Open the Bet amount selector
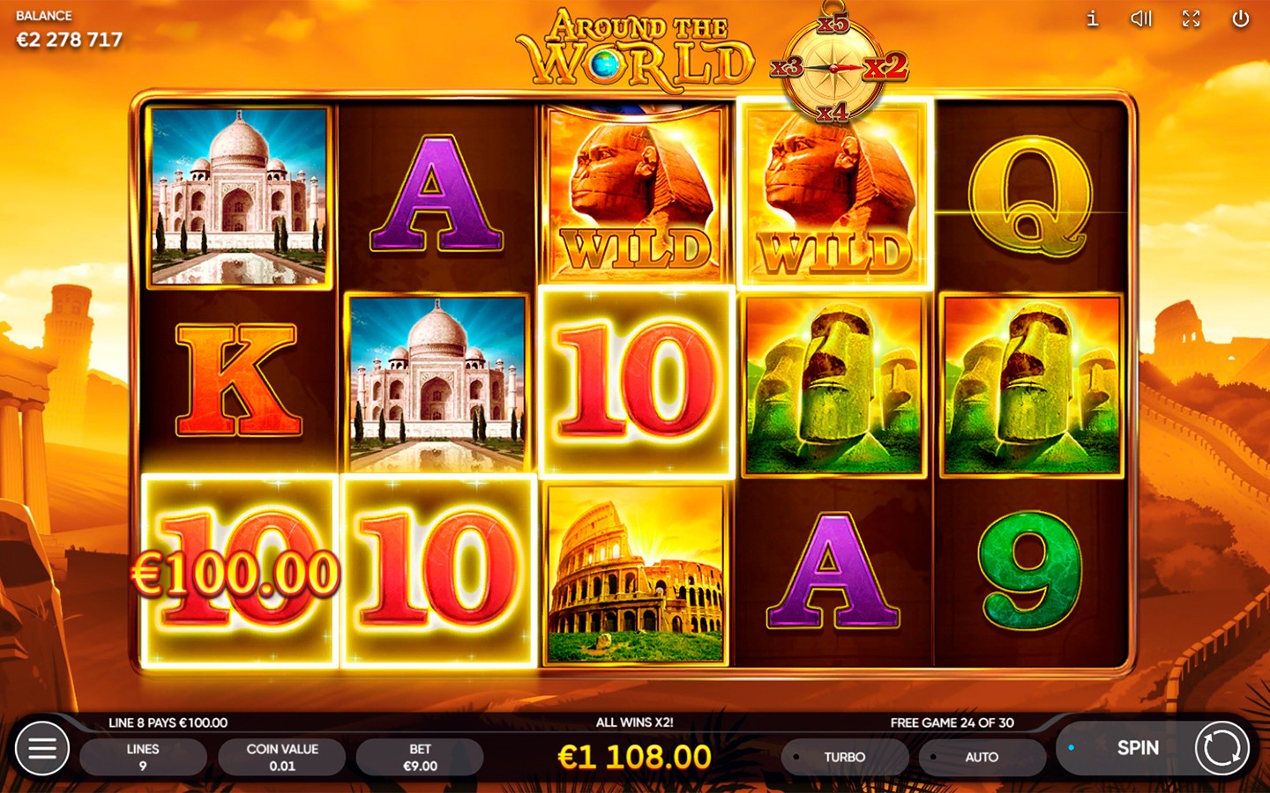This screenshot has height=793, width=1270. (420, 757)
